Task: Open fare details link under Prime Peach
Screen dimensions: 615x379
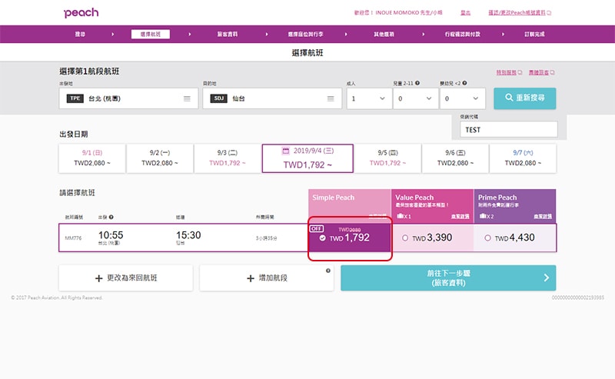Action: point(543,216)
